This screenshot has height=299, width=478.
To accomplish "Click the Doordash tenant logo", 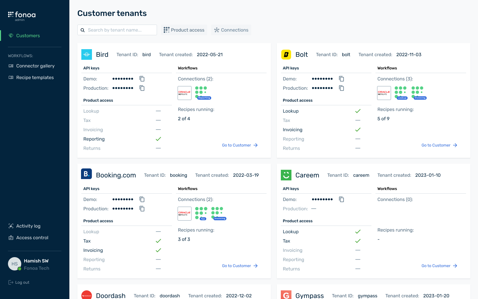I will pos(87,295).
